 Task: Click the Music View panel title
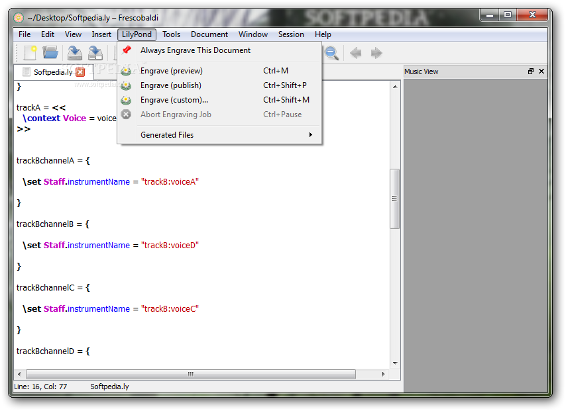421,71
